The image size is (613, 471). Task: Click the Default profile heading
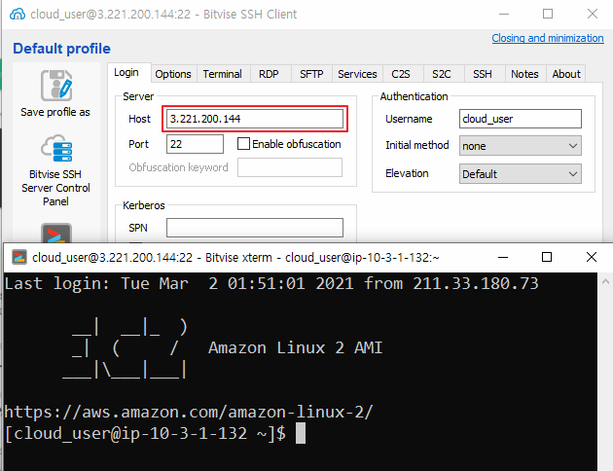(x=61, y=49)
